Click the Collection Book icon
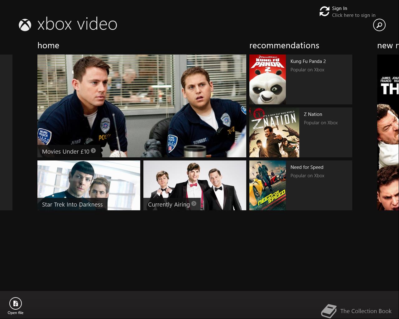Viewport: 399px width, 319px height. [x=329, y=311]
